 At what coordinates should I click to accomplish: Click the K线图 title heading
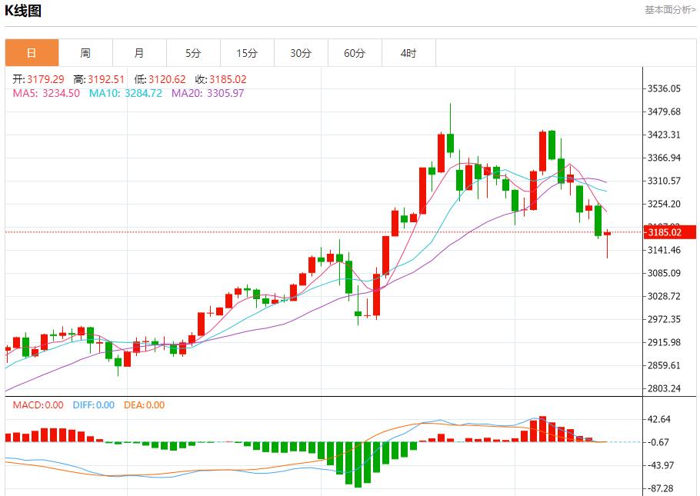(24, 11)
